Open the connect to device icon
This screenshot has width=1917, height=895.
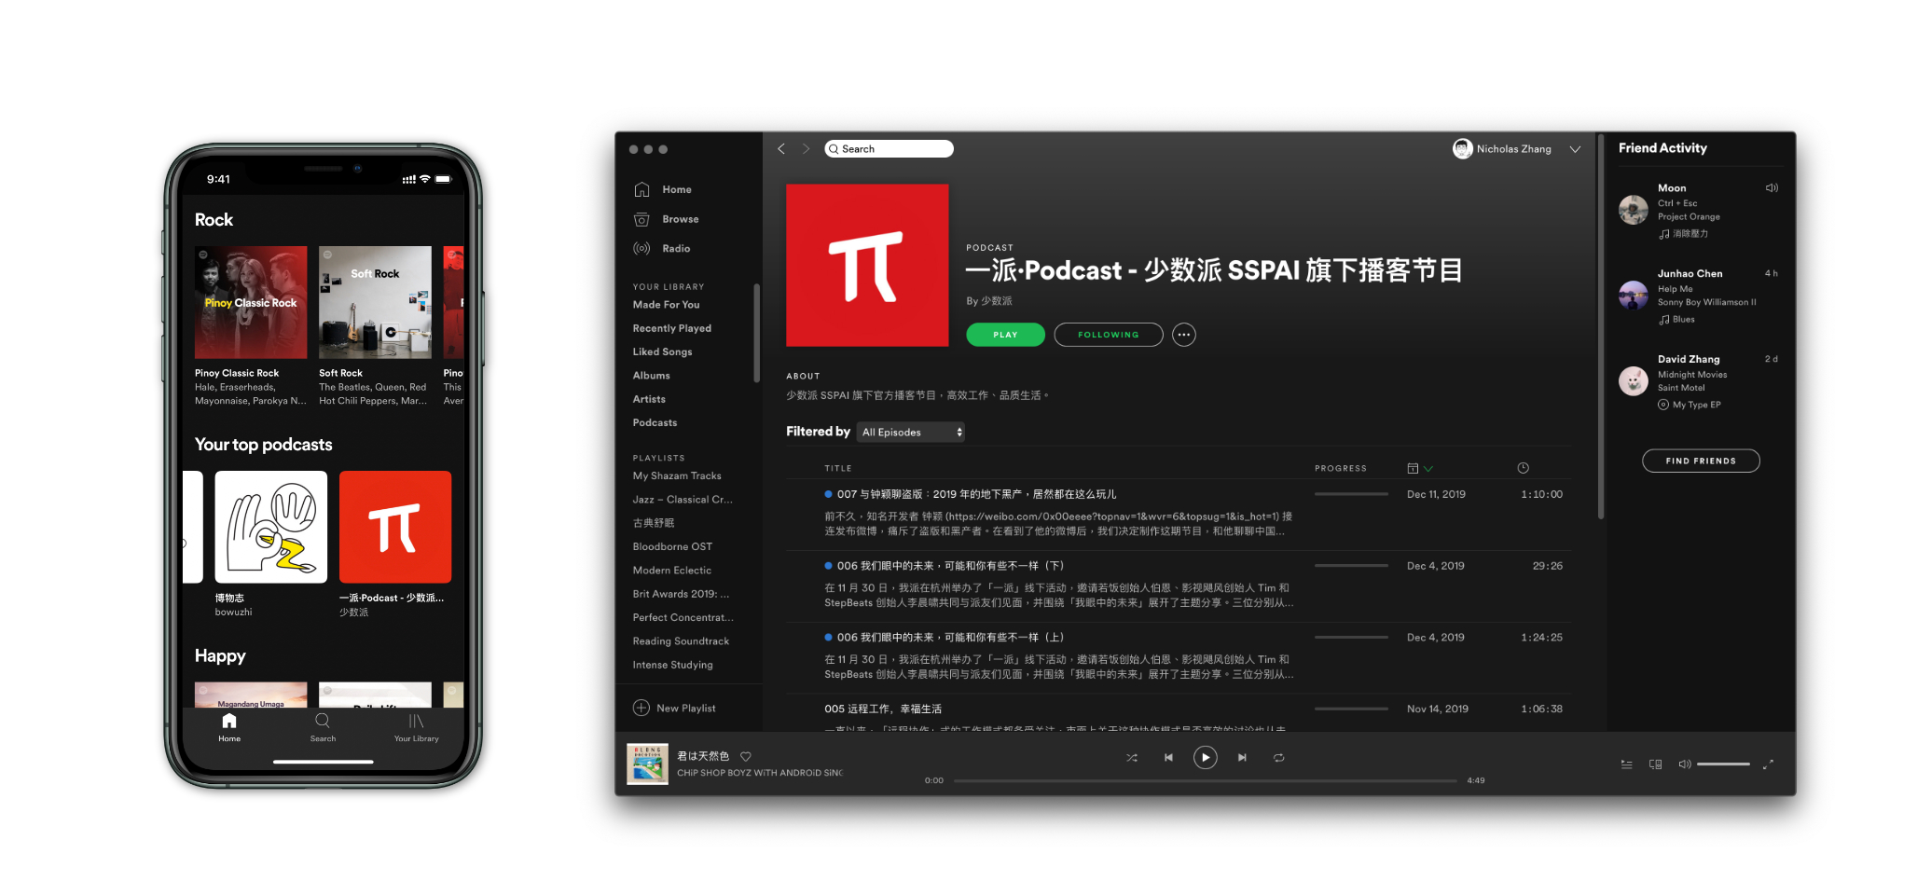1656,764
